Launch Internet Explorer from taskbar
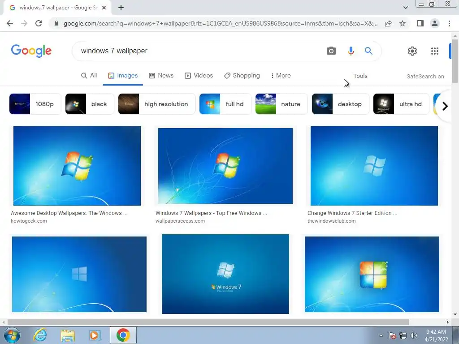This screenshot has width=459, height=344. 40,335
